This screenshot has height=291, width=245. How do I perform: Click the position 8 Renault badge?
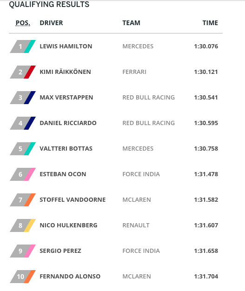tap(23, 225)
